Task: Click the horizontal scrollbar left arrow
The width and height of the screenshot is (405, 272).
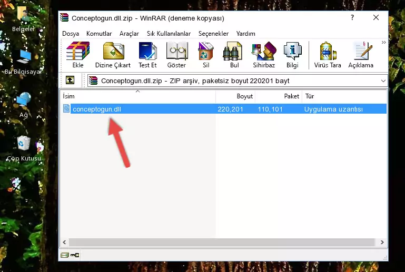Action: click(64, 243)
